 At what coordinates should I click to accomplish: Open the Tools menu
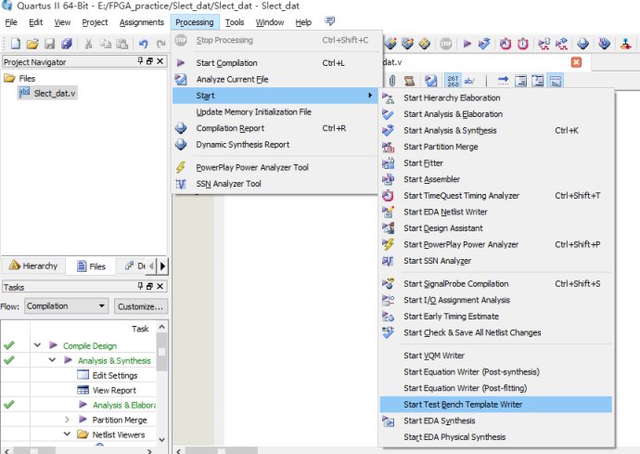pos(235,22)
